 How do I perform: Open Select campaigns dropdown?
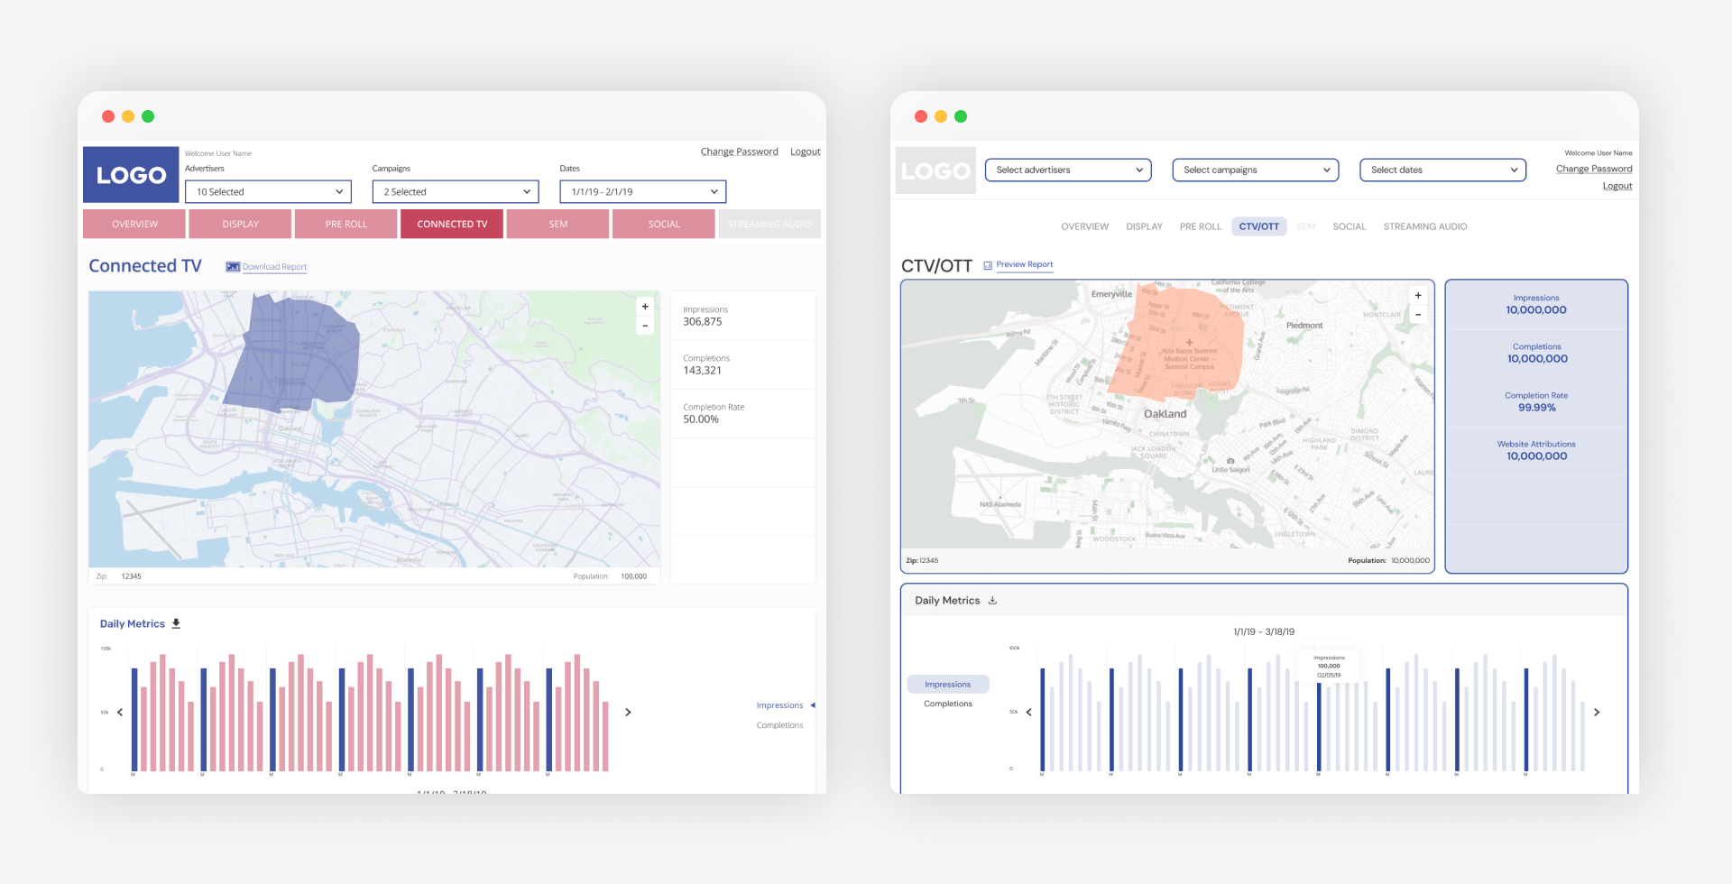point(1256,170)
